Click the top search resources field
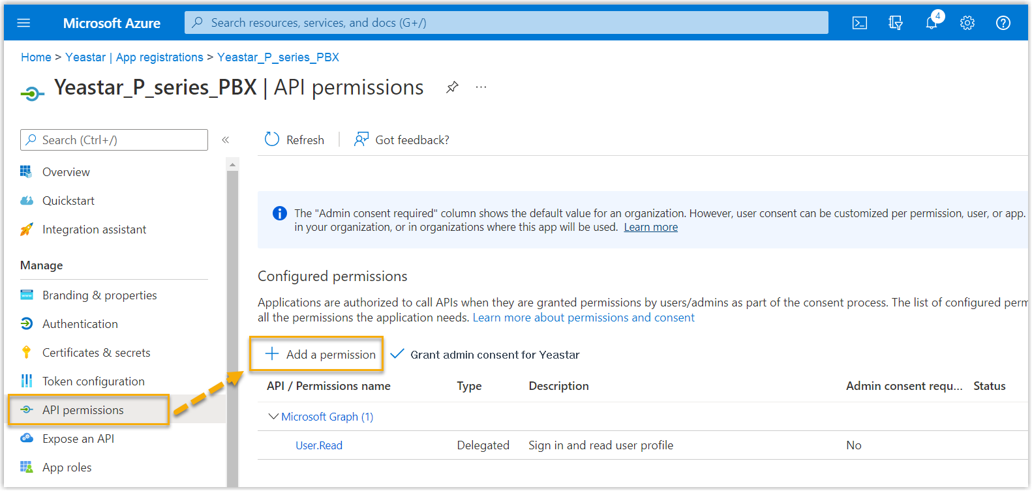Screen dimensions: 1032x491 click(x=506, y=23)
